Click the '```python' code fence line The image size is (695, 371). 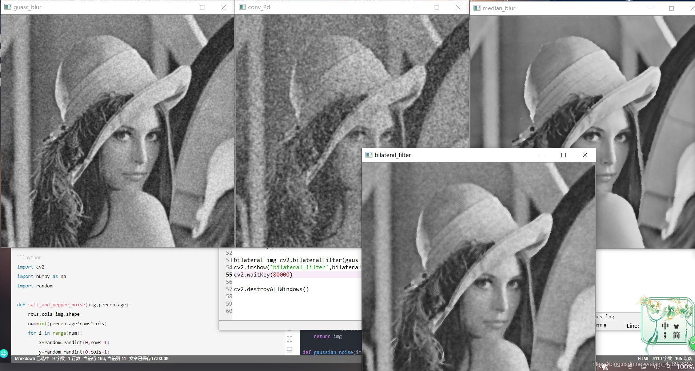29,257
